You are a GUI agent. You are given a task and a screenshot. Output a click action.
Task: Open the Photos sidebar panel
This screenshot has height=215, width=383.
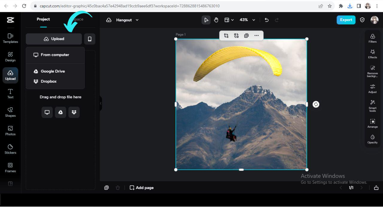pos(10,131)
